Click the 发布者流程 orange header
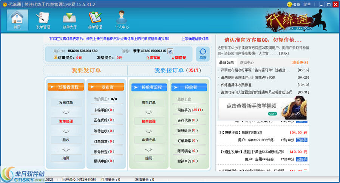 (66, 87)
